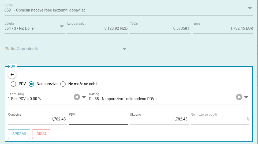Screen dimensions: 258x144
Task: Clear the Tarifni broj selection
Action: [x=77, y=97]
